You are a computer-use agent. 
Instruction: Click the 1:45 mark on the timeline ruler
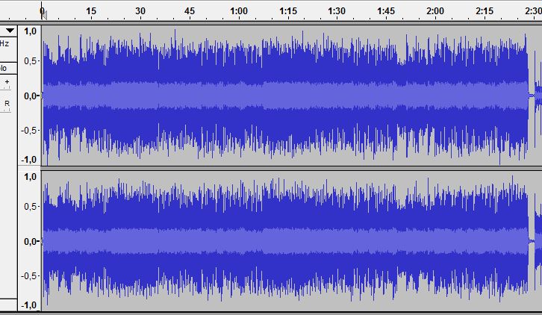[386, 11]
